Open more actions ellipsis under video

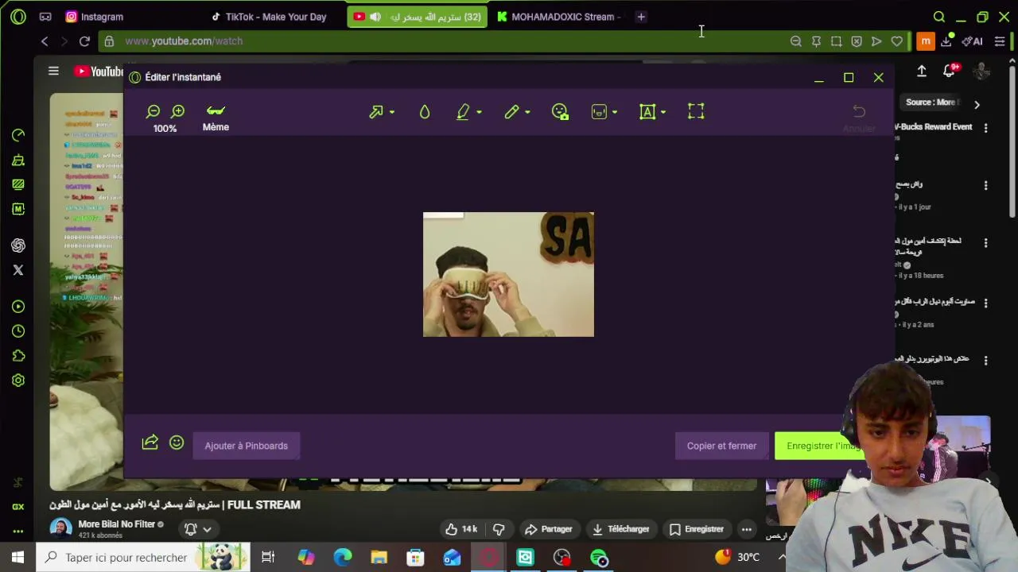coord(746,529)
